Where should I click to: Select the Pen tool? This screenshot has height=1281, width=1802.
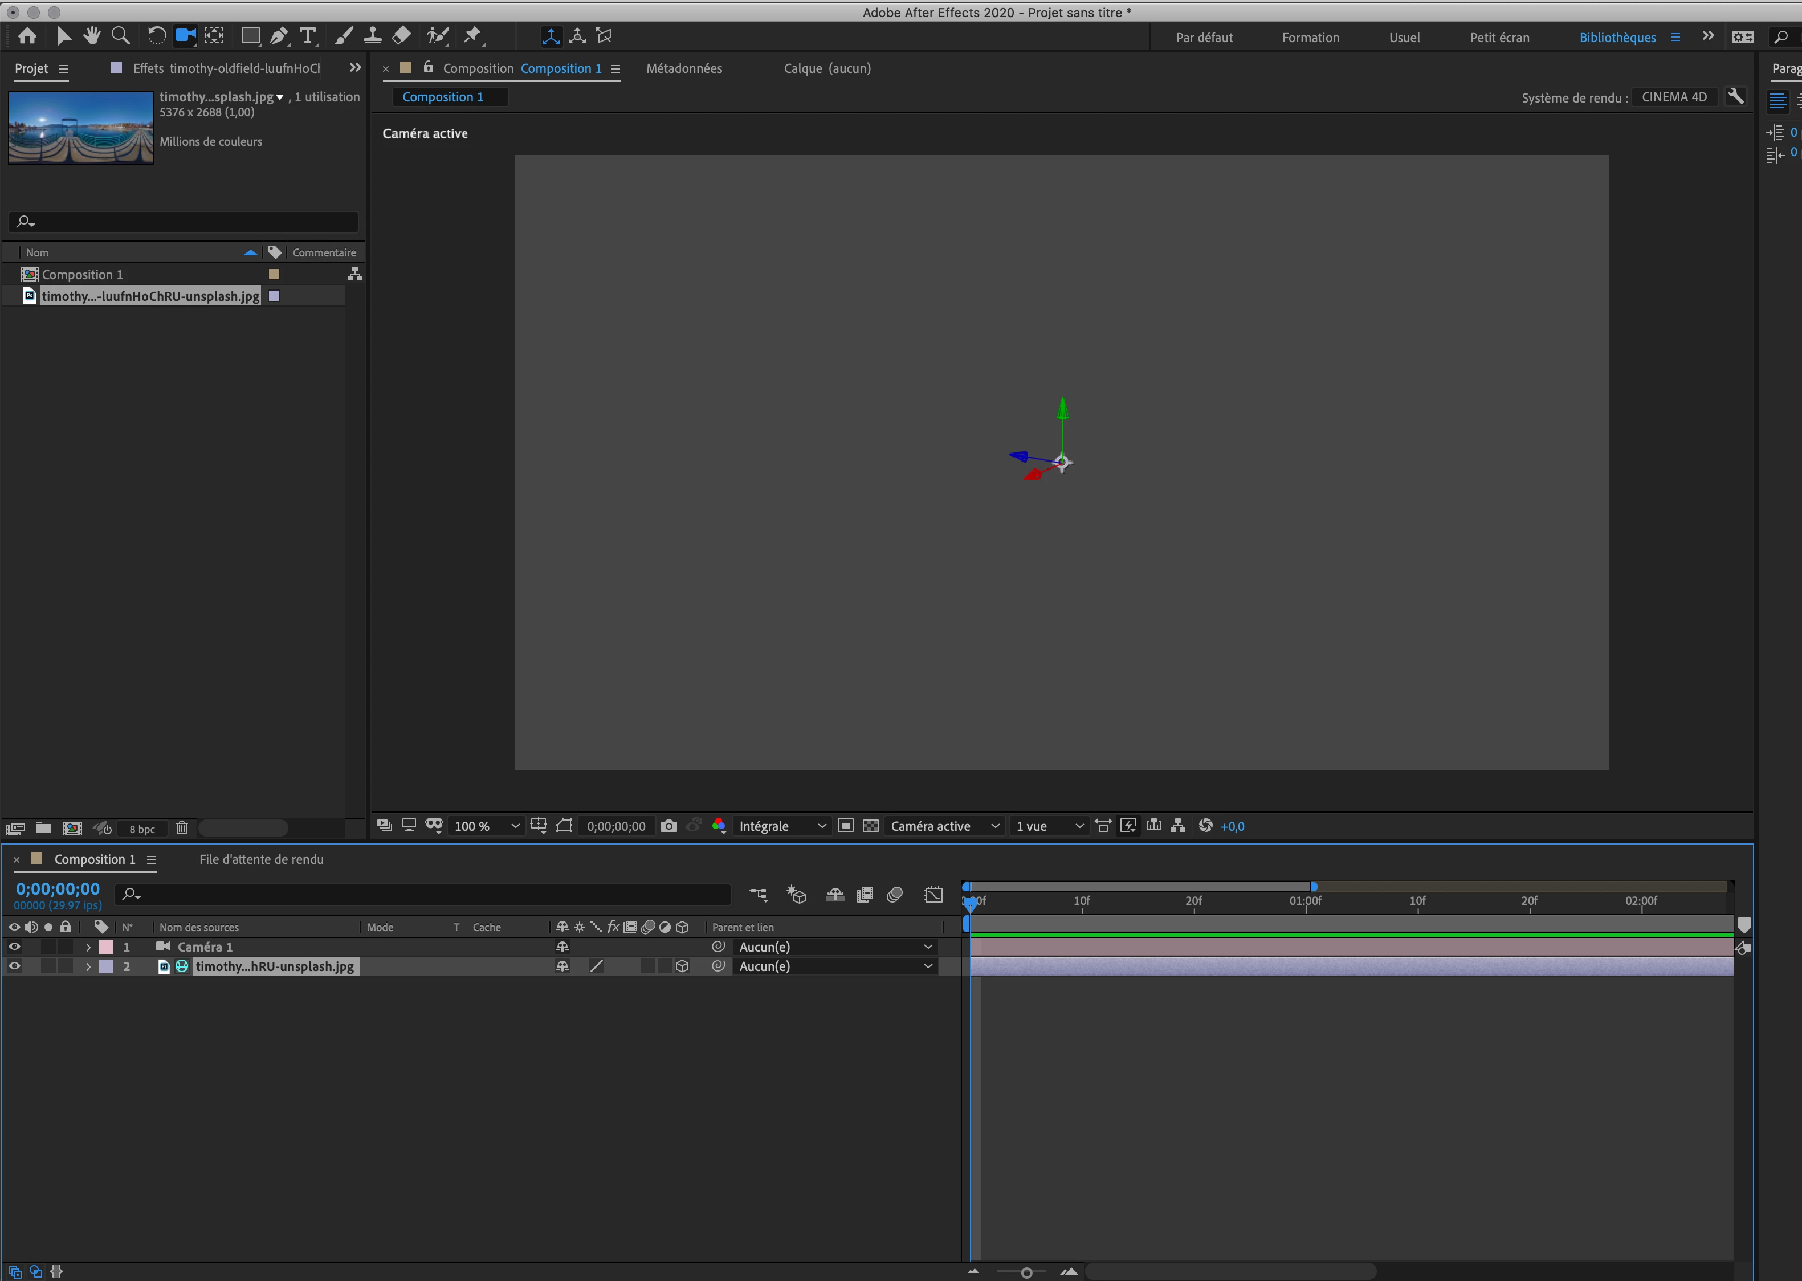click(279, 35)
